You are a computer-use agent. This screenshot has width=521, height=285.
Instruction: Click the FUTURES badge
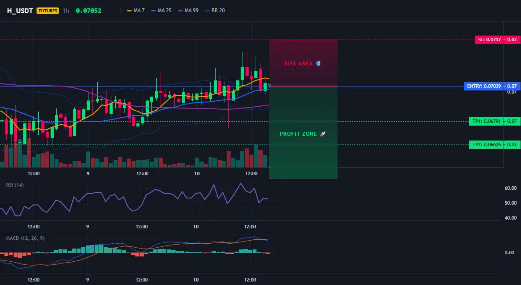point(48,11)
